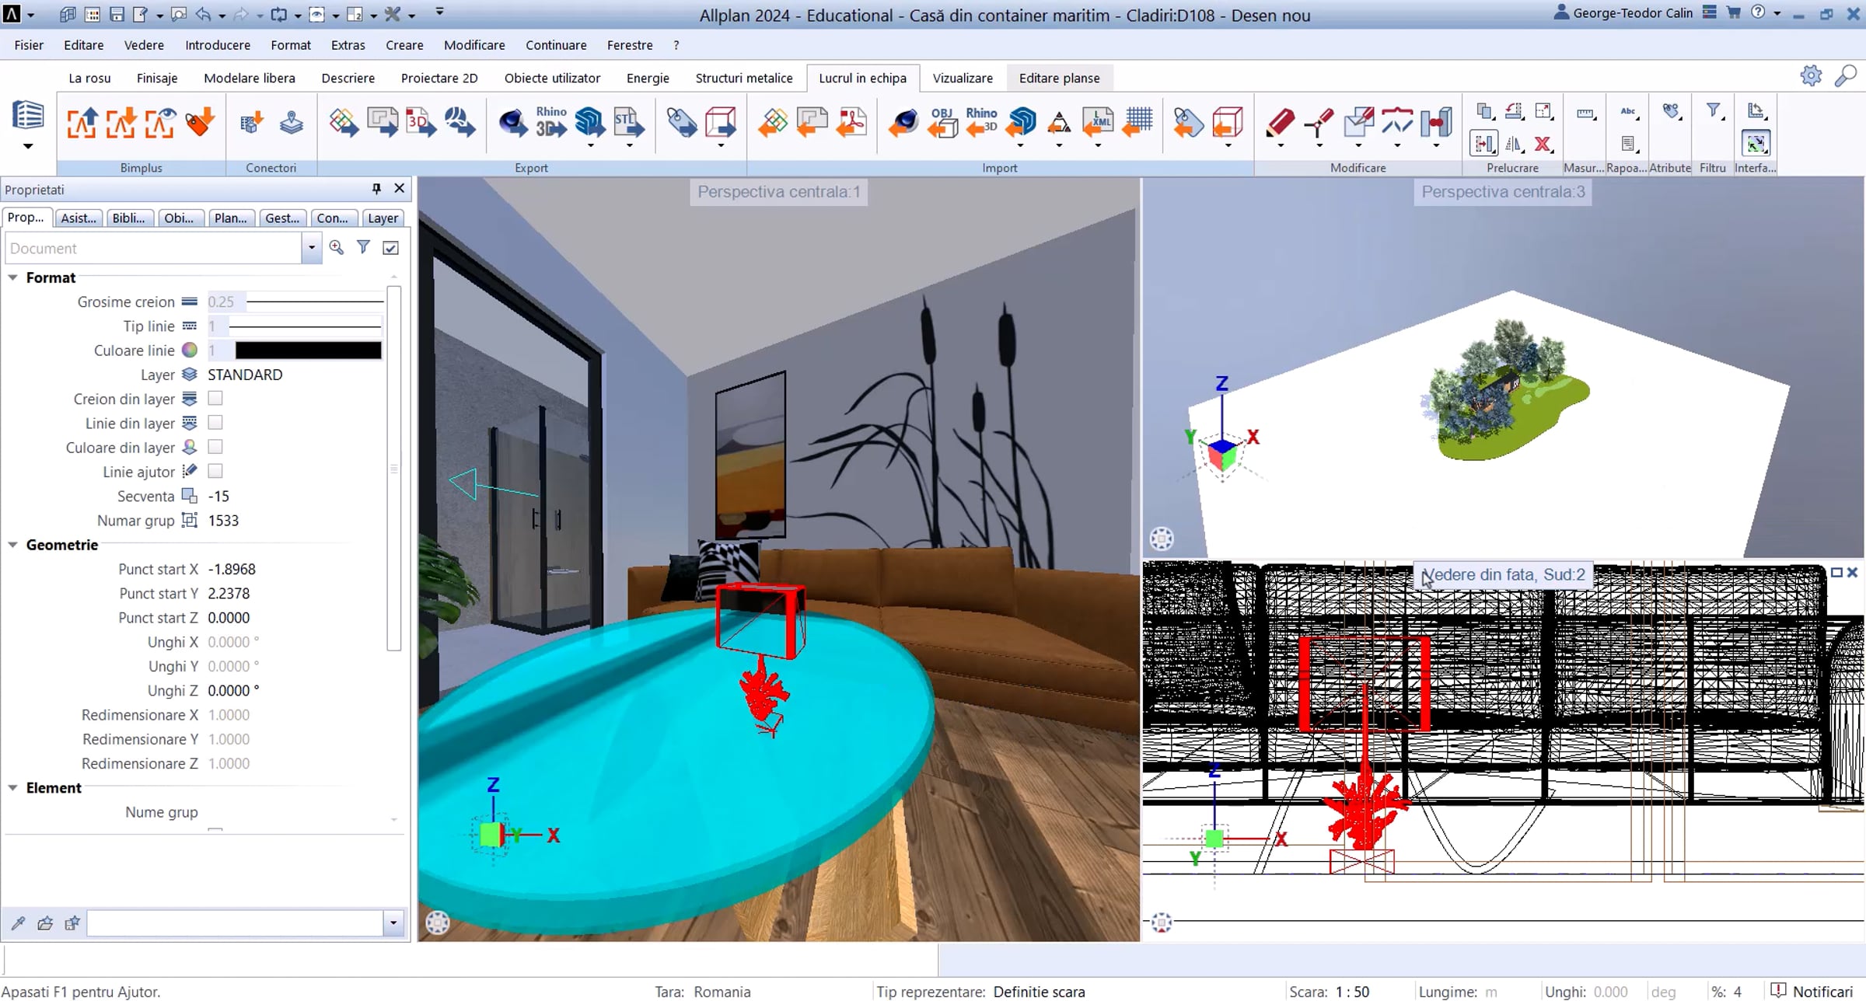Open the Vedere menu
Image resolution: width=1866 pixels, height=1001 pixels.
[x=144, y=45]
